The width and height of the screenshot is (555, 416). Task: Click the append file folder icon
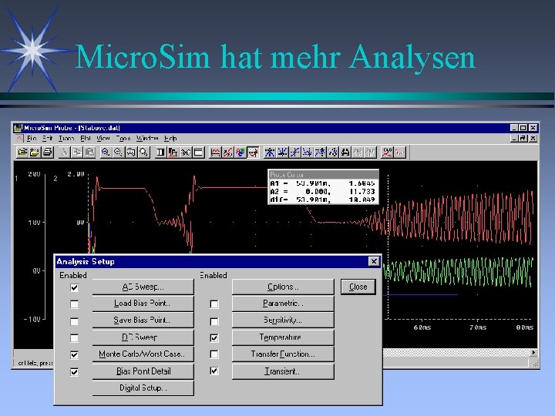coord(35,153)
